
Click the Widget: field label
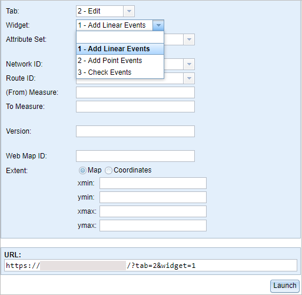[x=18, y=25]
